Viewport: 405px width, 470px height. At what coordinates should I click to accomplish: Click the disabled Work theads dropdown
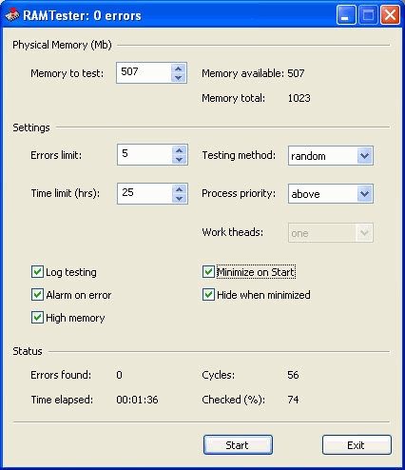(331, 233)
